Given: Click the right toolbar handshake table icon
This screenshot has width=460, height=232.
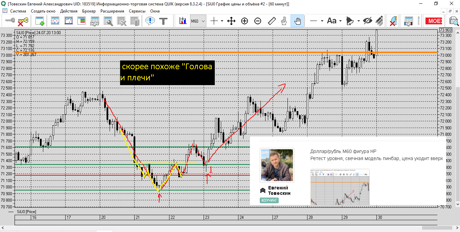Looking at the screenshot, I should click(x=409, y=21).
